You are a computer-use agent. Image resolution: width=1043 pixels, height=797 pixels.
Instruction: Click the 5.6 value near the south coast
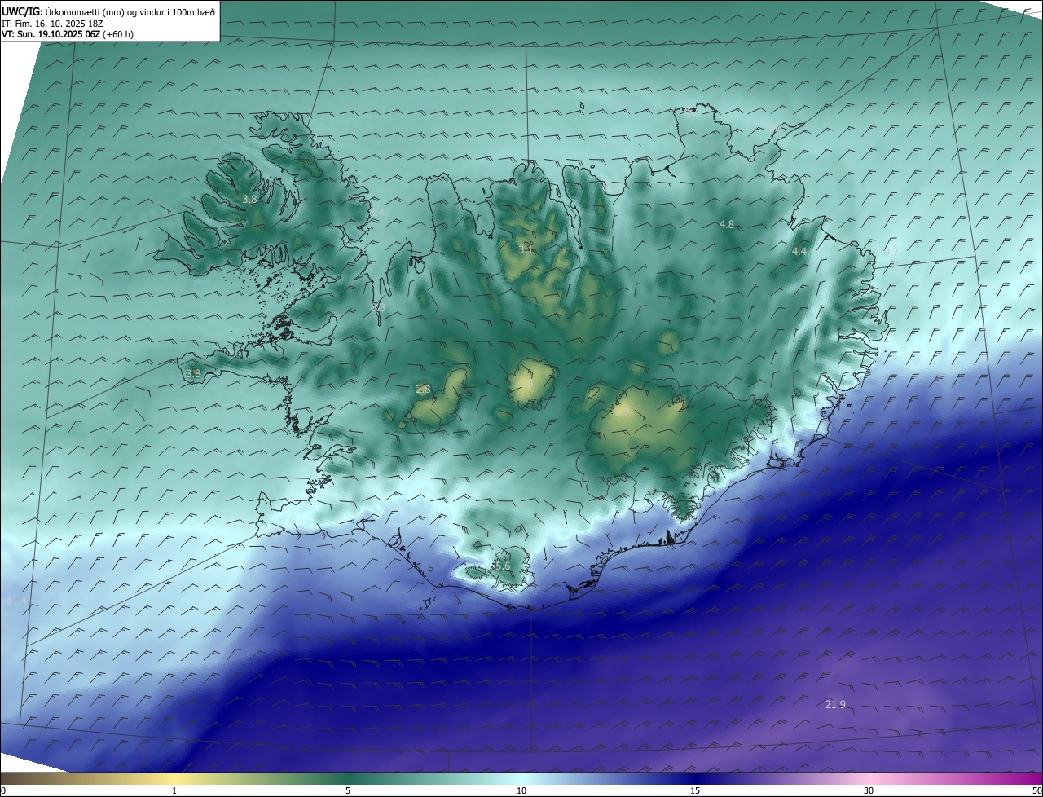[502, 566]
